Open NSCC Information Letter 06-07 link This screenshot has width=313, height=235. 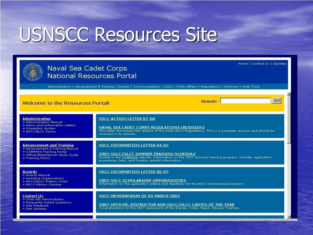click(134, 172)
